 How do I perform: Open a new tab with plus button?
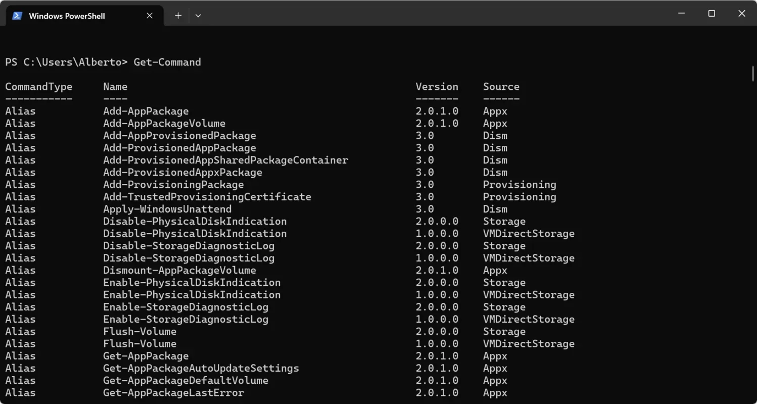[178, 16]
